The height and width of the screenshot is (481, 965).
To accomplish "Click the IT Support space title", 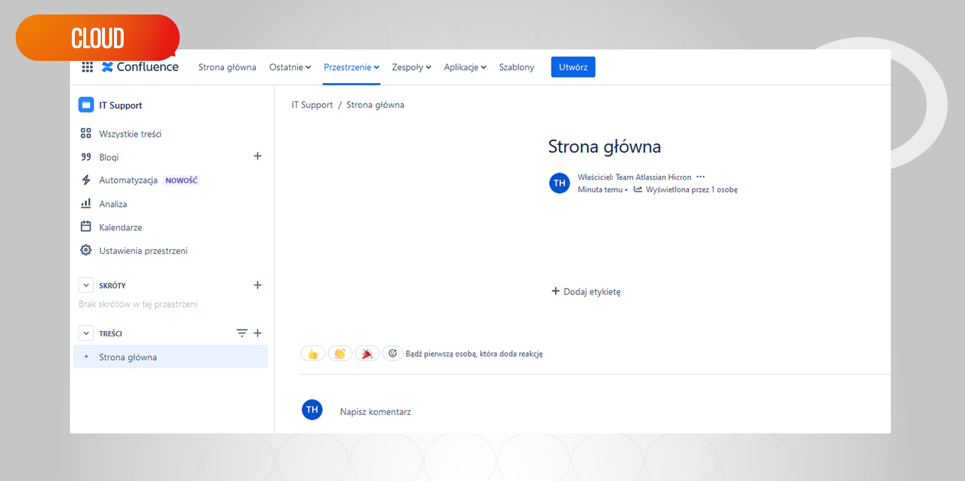I will [x=121, y=105].
